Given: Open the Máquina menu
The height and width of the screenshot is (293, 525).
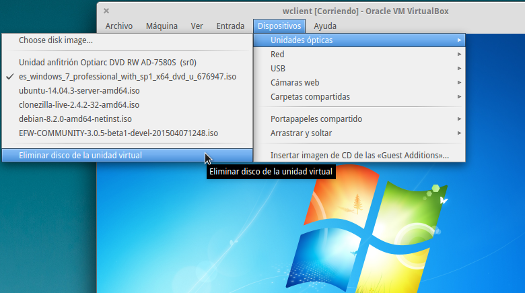Looking at the screenshot, I should point(162,26).
